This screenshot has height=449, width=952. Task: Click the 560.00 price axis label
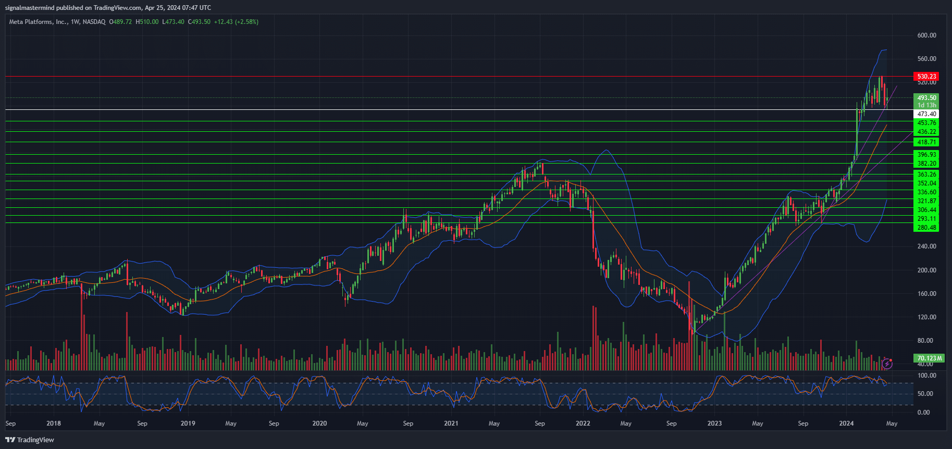[926, 59]
